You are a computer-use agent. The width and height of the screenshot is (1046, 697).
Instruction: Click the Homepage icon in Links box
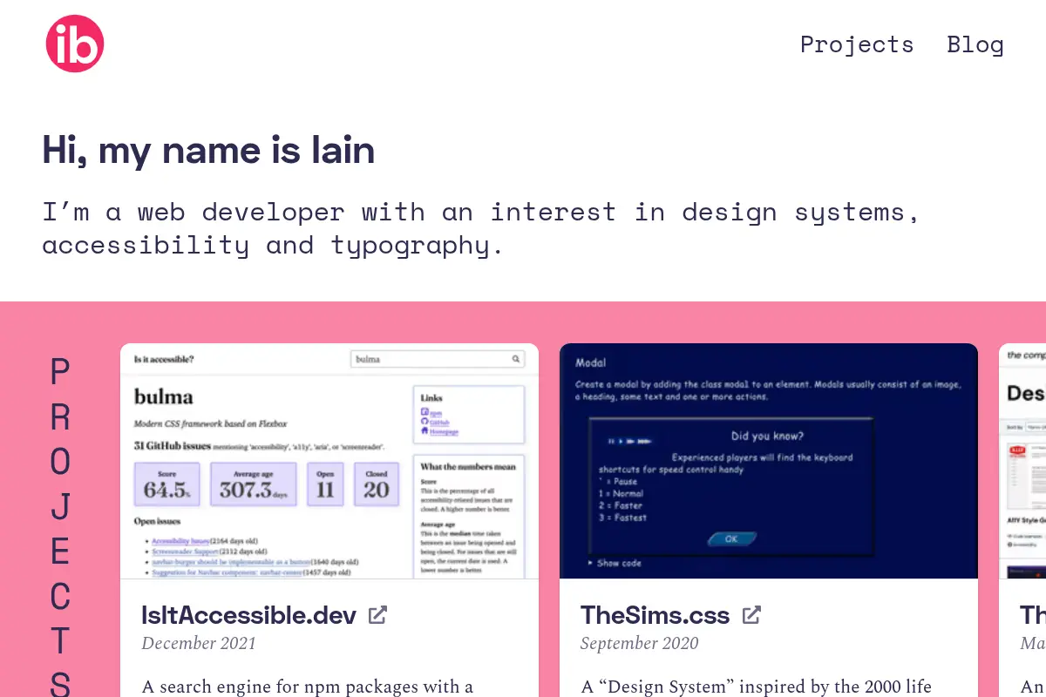click(x=425, y=430)
